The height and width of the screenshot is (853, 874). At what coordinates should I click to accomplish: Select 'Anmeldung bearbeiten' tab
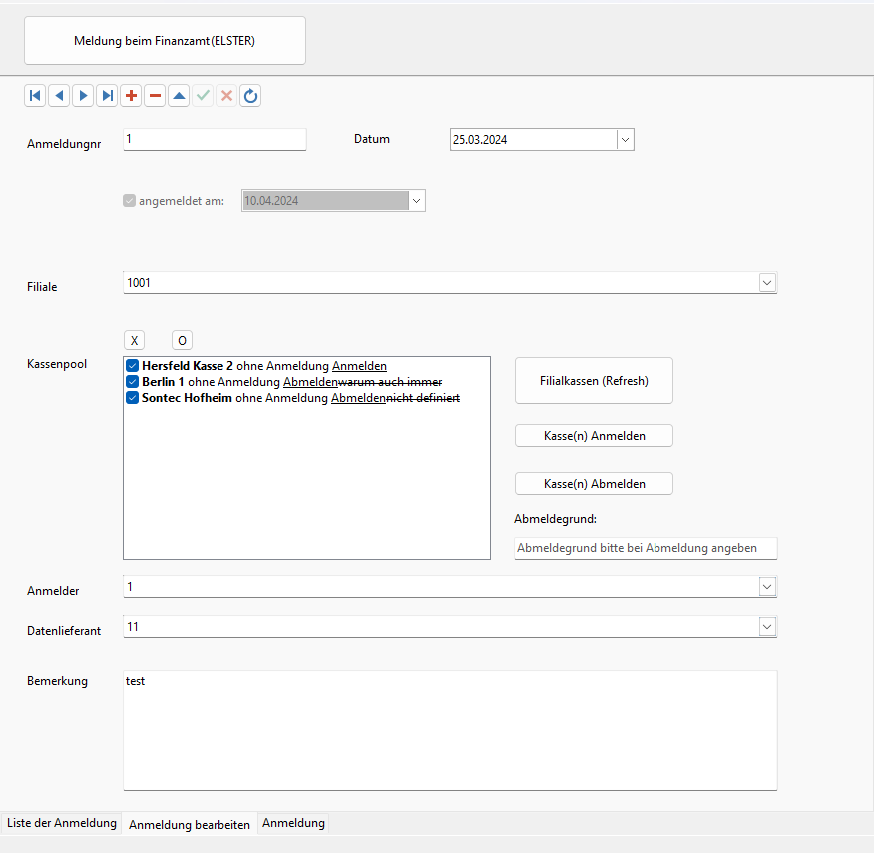pyautogui.click(x=190, y=824)
